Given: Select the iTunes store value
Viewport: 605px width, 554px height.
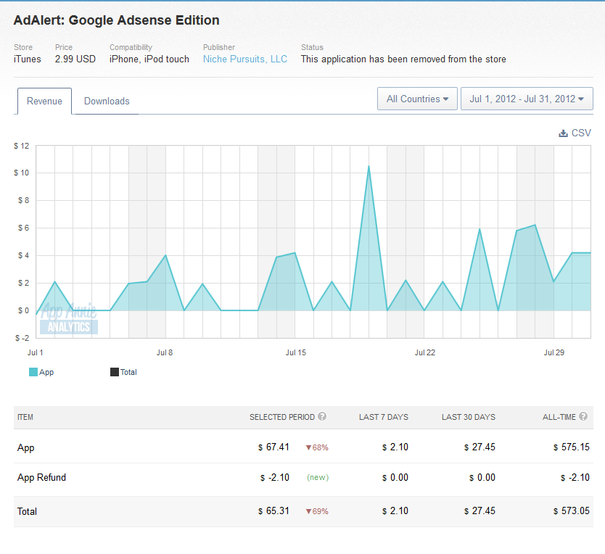Looking at the screenshot, I should tap(28, 59).
